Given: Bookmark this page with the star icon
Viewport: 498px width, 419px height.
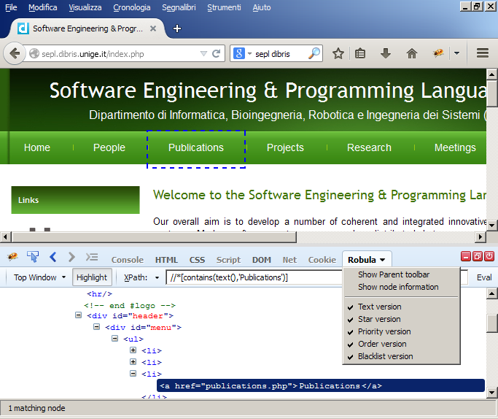Looking at the screenshot, I should pyautogui.click(x=338, y=53).
